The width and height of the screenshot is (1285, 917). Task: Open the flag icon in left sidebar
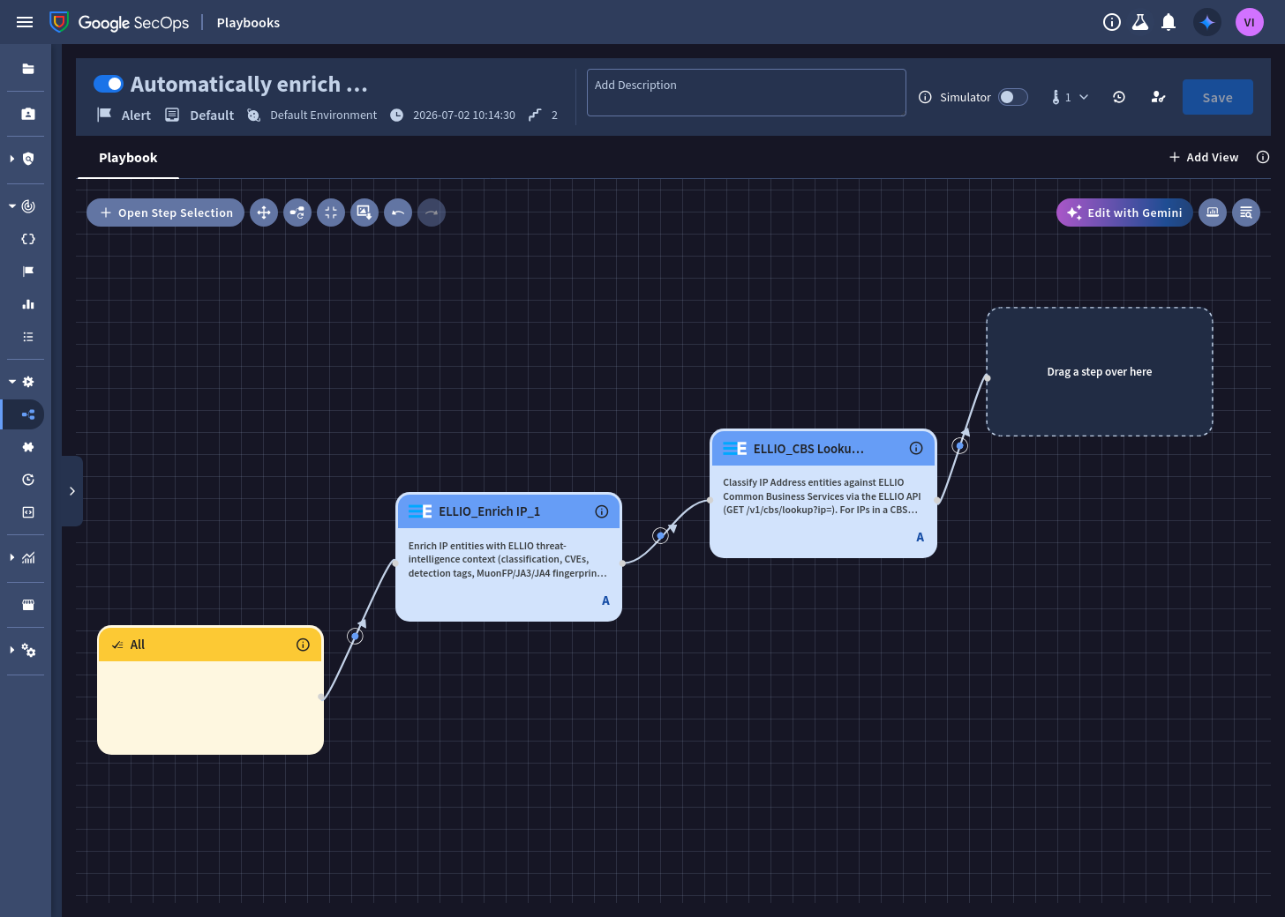pos(28,272)
